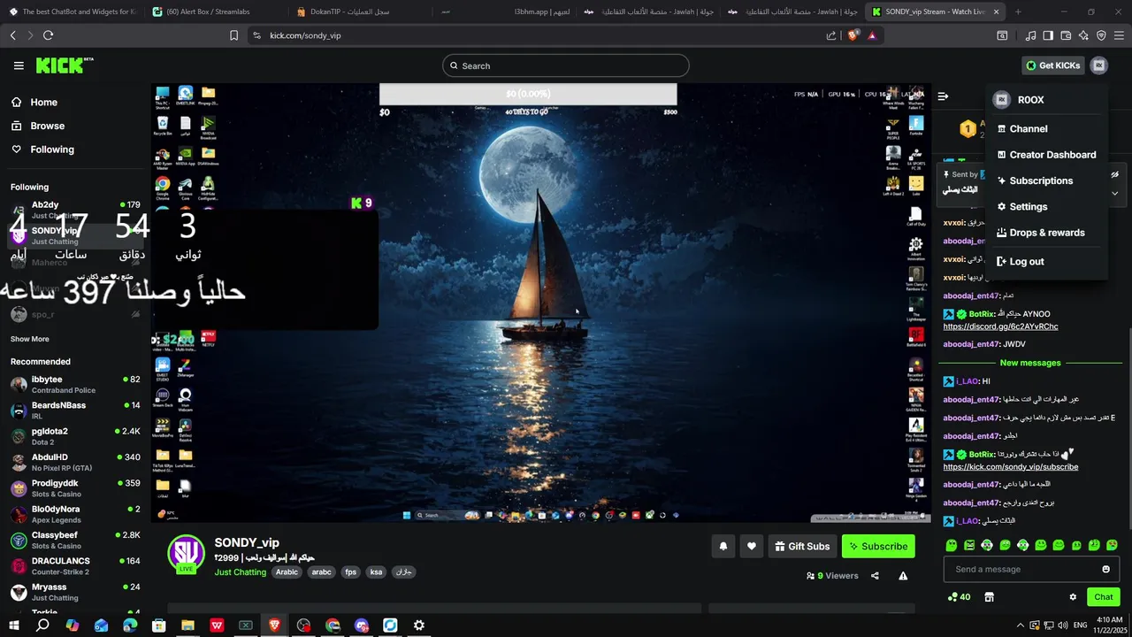Viewport: 1132px width, 637px height.
Task: Open Ab2dy channel in Following list
Action: click(x=75, y=210)
